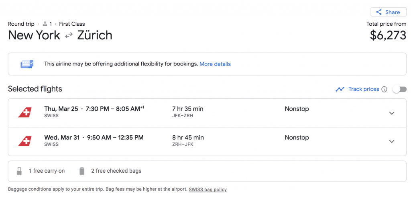Select the Wed, Mar 31 return flight time
The width and height of the screenshot is (411, 198).
pos(115,137)
